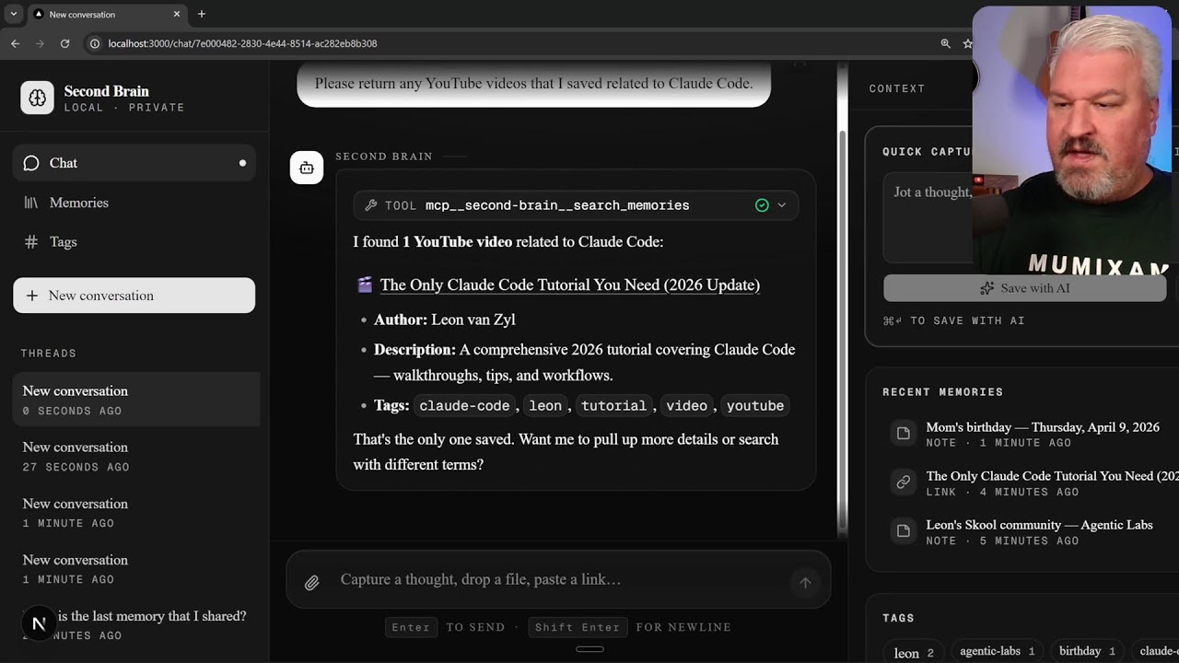1179x663 pixels.
Task: Click the link icon beside Claude Code Tutorial memory
Action: pos(904,482)
